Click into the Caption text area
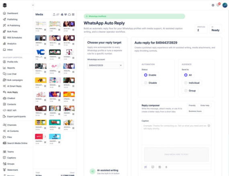Image resolution: width=229 pixels, height=176 pixels. 176,134
